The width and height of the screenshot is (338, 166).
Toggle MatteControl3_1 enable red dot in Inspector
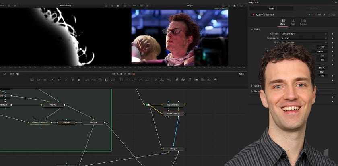[253, 15]
